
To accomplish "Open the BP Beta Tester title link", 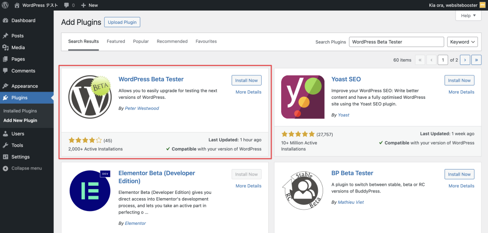I will [x=352, y=173].
